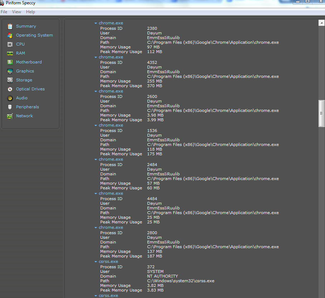
Task: Select the NT AUTHORITY domain value
Action: coord(162,276)
